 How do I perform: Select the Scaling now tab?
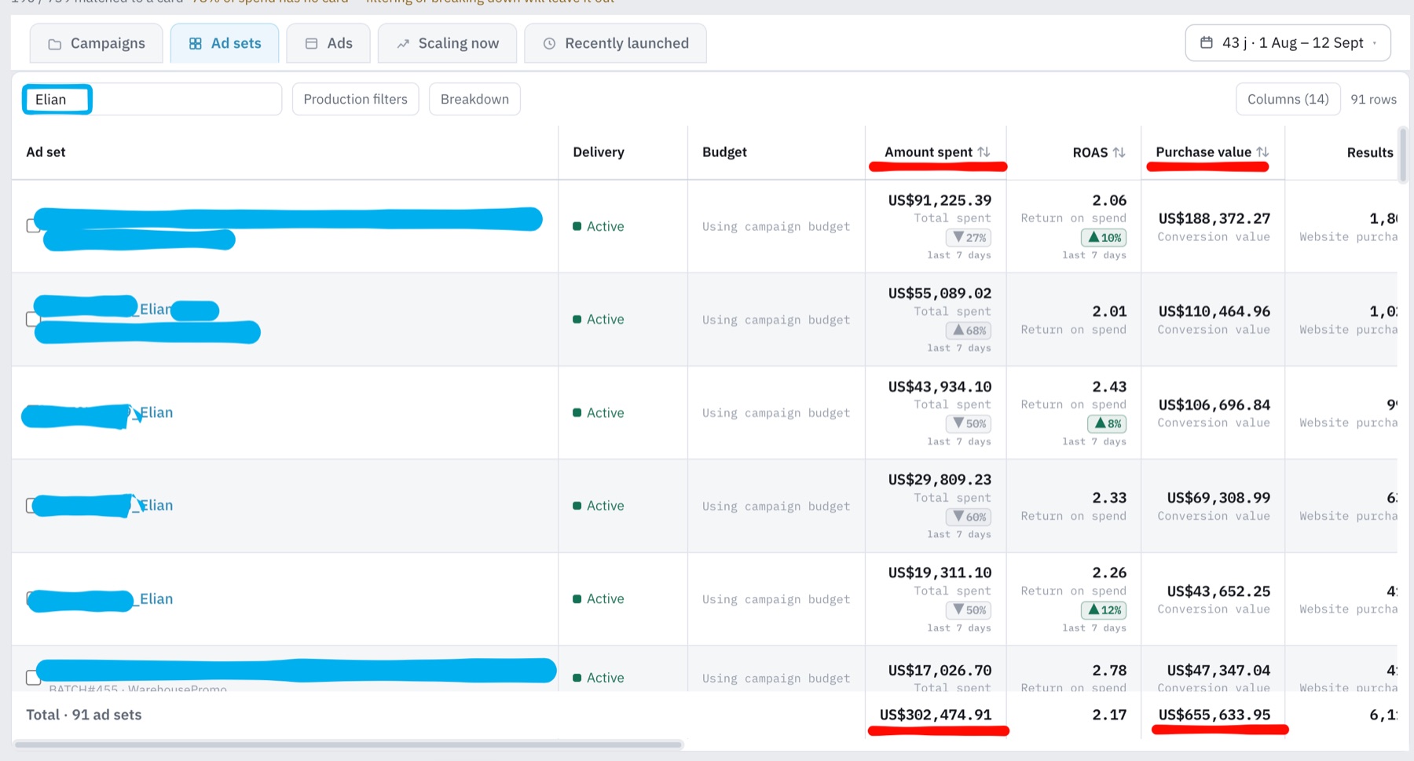(x=447, y=43)
